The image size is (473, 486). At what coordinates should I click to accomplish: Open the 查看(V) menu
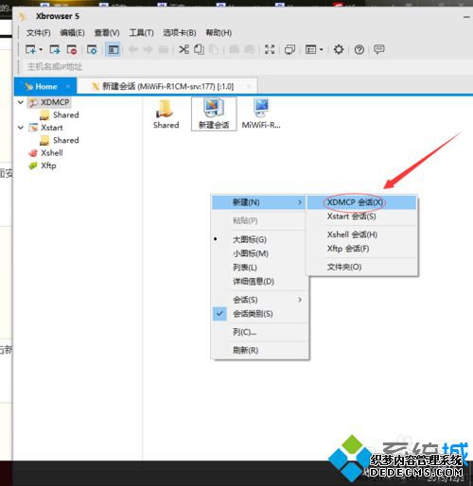tap(107, 32)
